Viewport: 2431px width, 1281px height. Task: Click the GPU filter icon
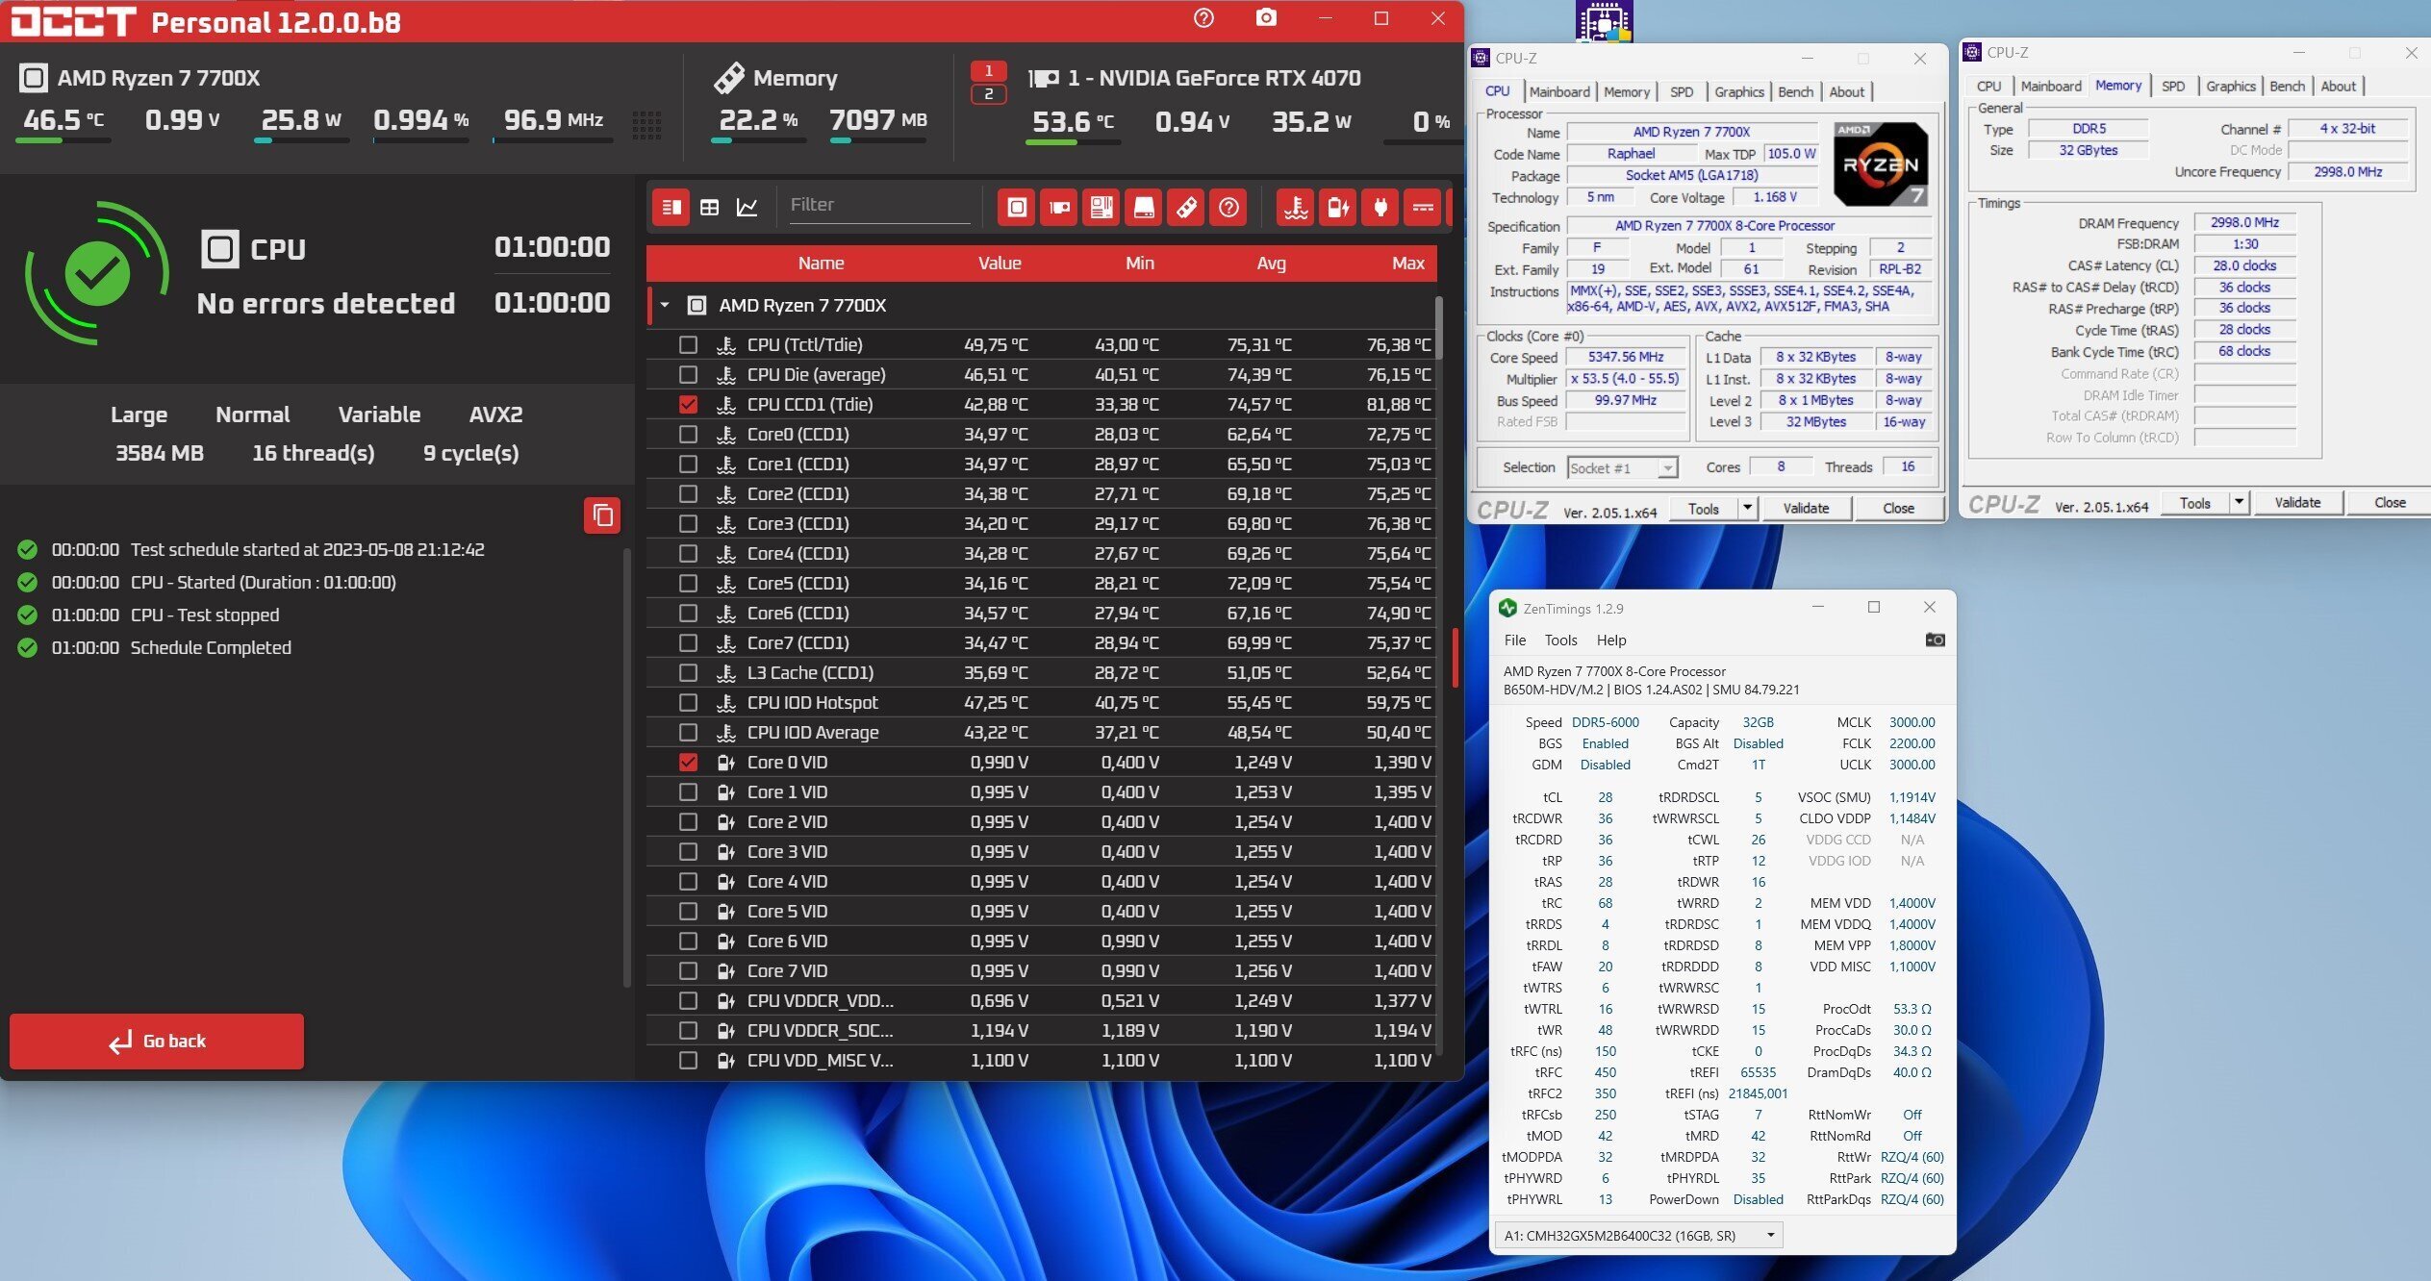tap(1059, 207)
